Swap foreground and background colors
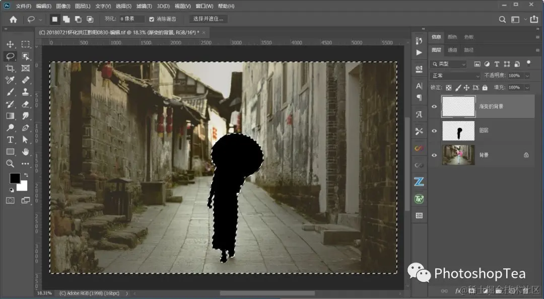The height and width of the screenshot is (299, 544). tap(26, 175)
